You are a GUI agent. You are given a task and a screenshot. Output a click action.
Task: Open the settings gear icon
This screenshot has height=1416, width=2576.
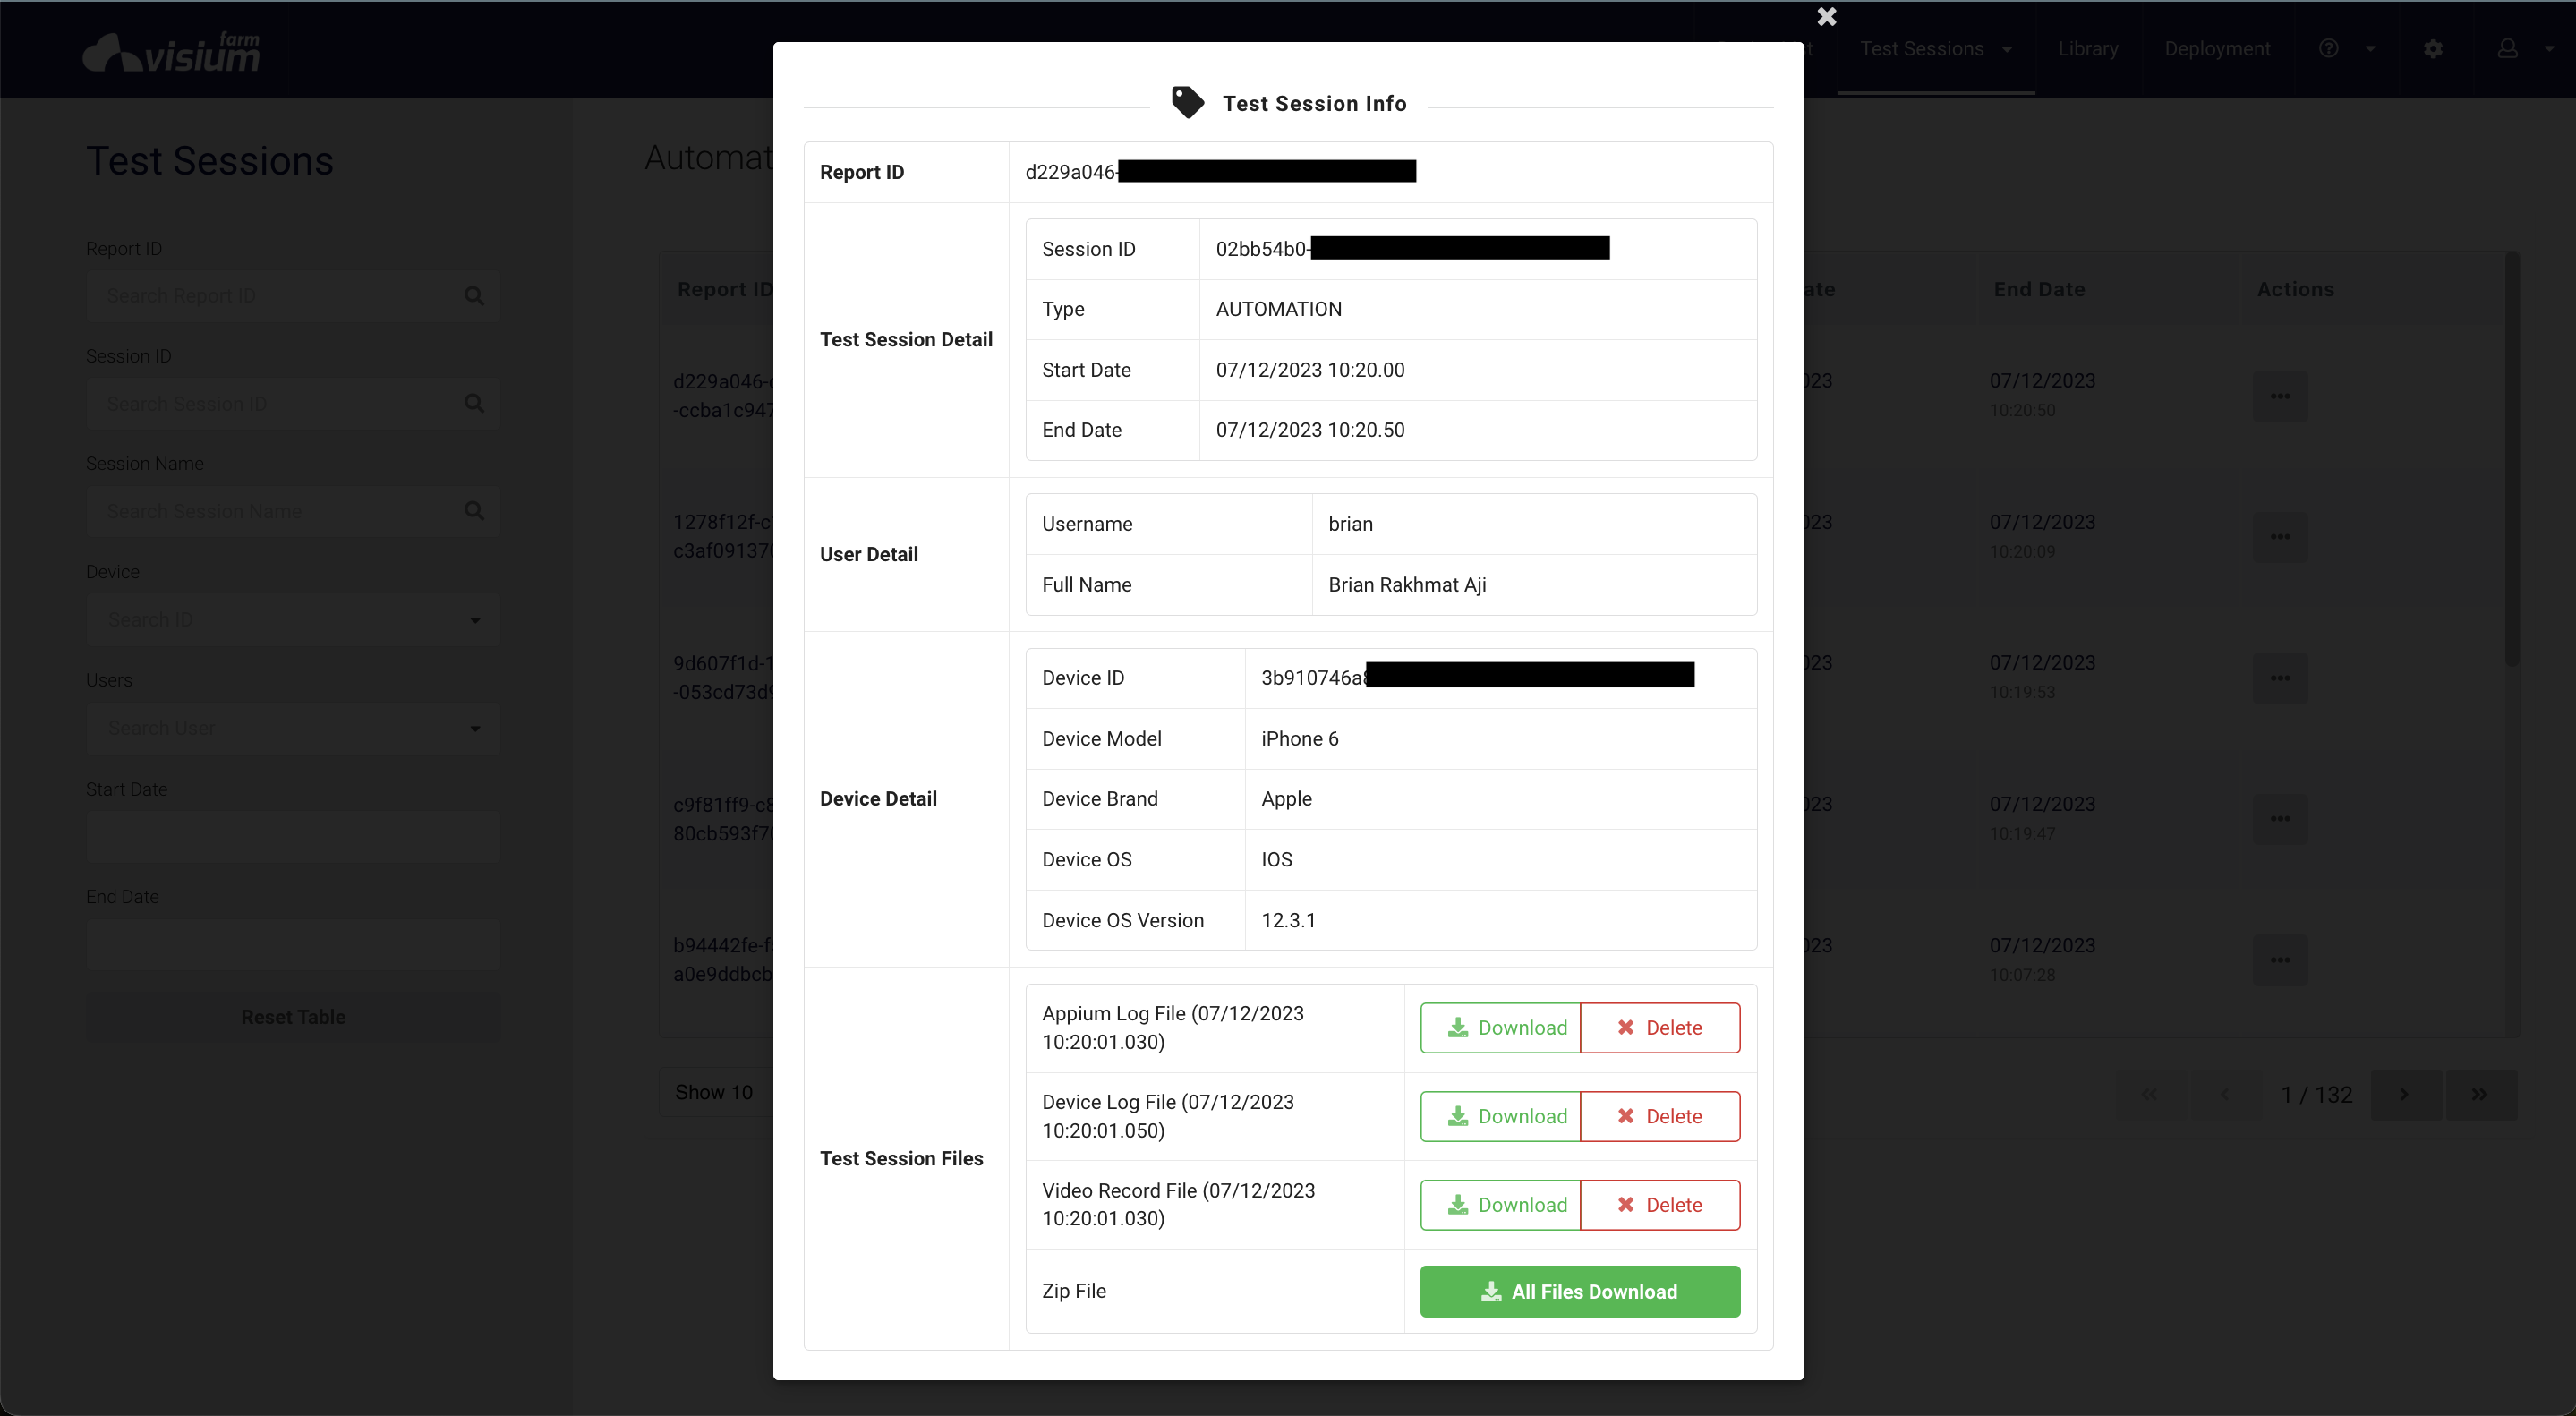pos(2433,48)
